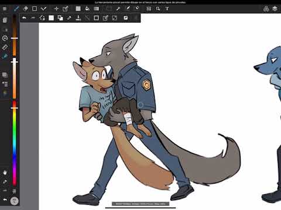Open the pages/copy icon in the left sidebar
Viewport: 281px width, 210px height.
(x=5, y=20)
